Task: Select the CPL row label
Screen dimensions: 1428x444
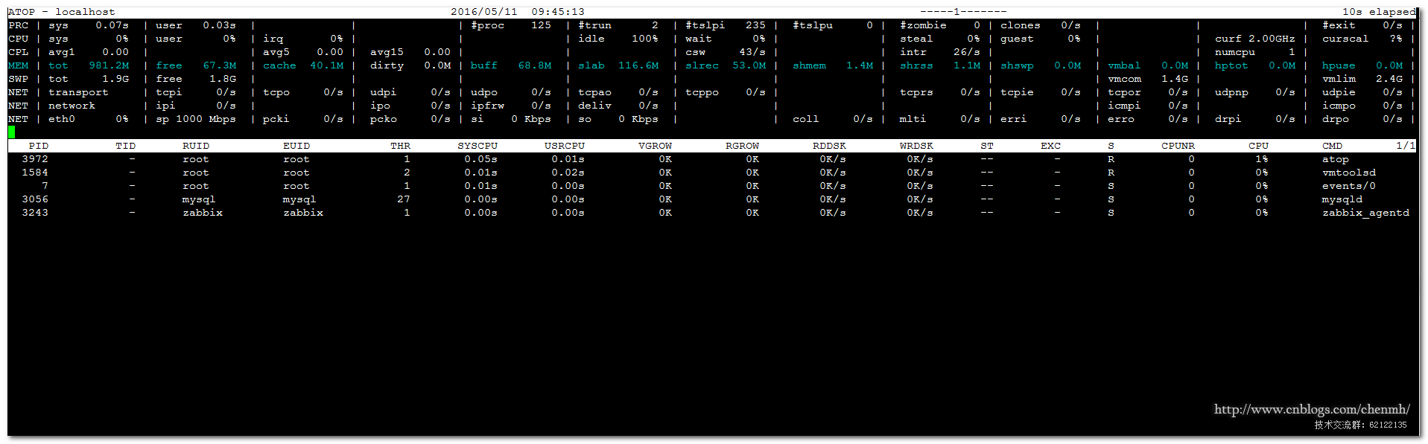Action: pos(19,52)
